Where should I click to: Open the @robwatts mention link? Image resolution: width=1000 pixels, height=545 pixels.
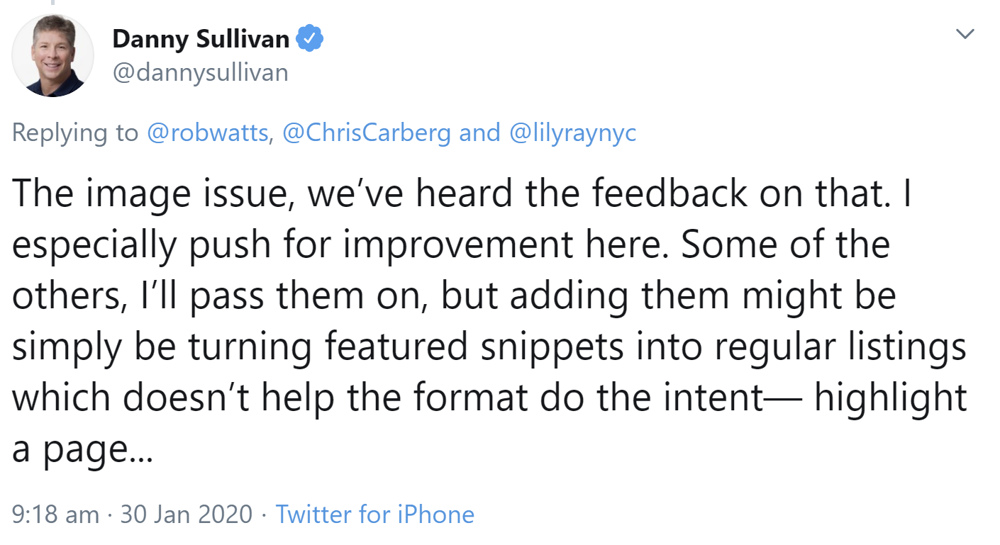(x=209, y=133)
